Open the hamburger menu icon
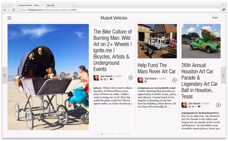The width and height of the screenshot is (228, 141). coord(10,18)
